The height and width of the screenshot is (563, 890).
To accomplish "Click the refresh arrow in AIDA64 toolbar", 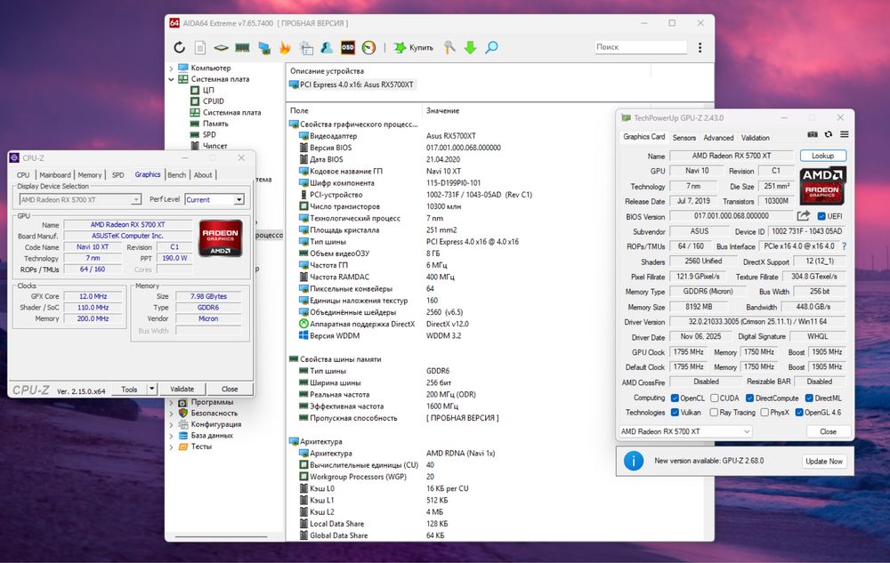I will 180,48.
